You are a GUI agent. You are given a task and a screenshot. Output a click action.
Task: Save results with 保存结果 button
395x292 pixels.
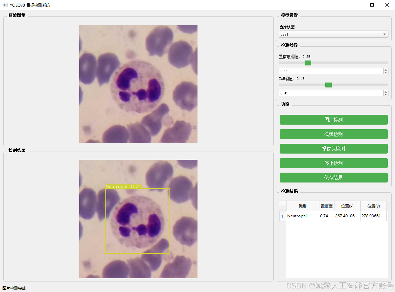[333, 178]
